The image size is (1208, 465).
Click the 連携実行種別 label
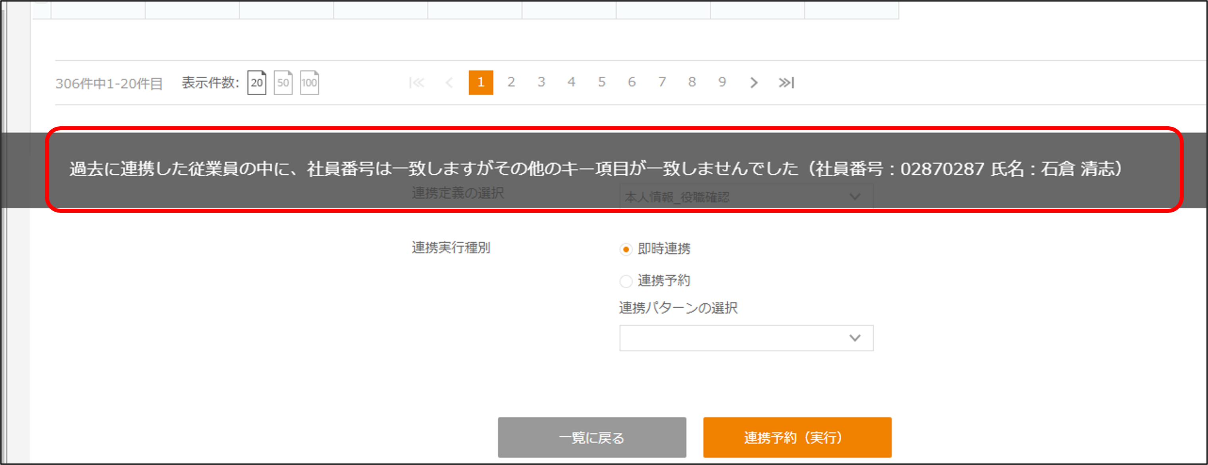(451, 248)
